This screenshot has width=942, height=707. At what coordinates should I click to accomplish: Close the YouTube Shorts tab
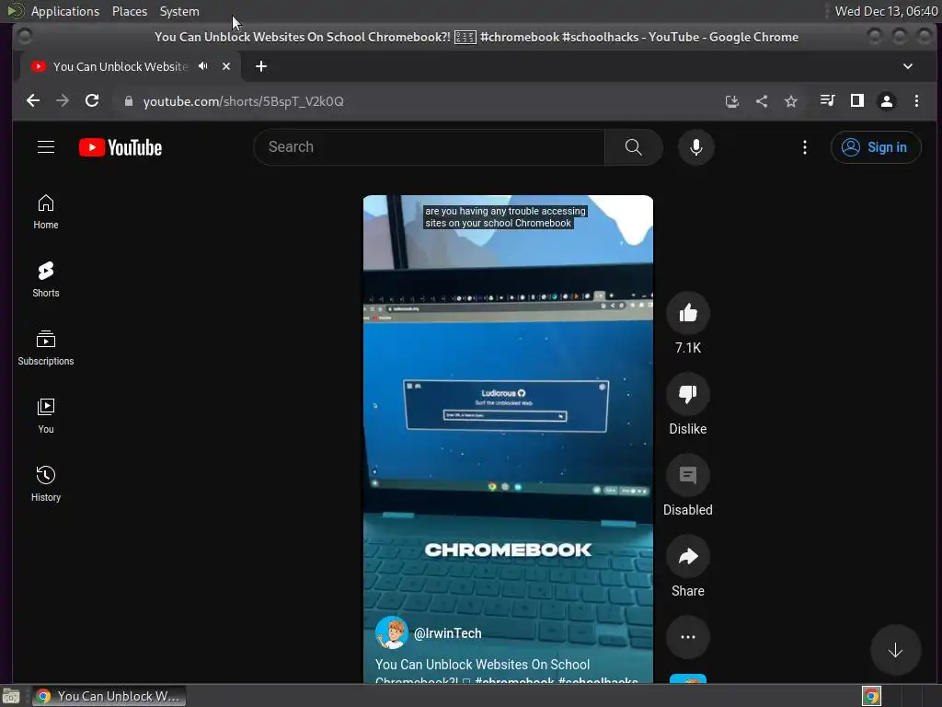(x=226, y=66)
